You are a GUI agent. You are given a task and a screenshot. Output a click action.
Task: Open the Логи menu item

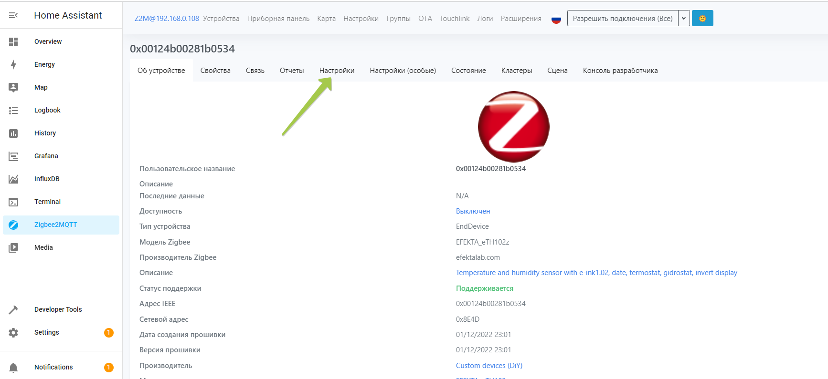pos(485,19)
